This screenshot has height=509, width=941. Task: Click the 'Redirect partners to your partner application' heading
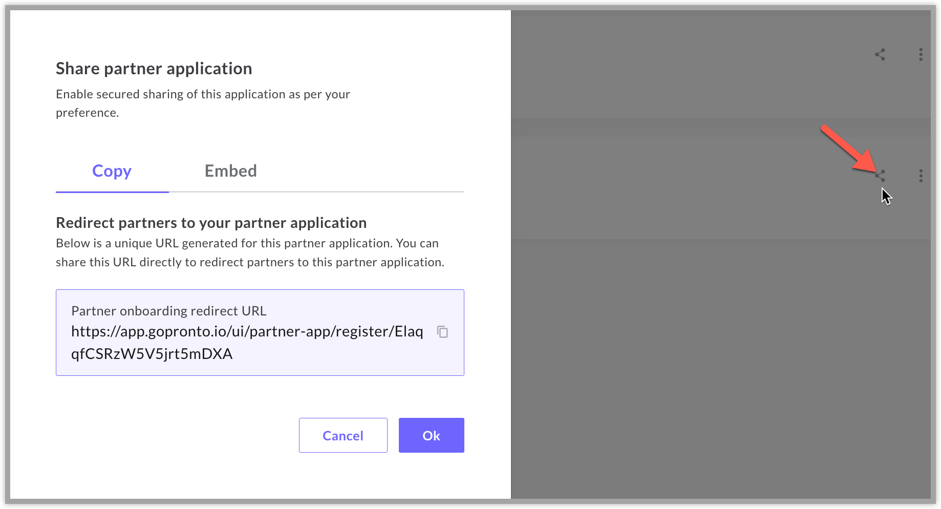pyautogui.click(x=211, y=223)
